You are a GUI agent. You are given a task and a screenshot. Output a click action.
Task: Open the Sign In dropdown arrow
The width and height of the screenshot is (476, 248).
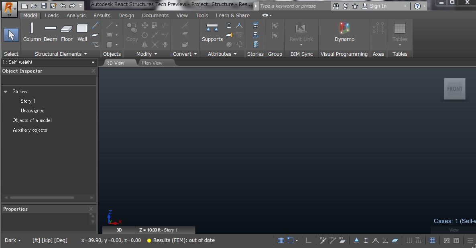405,6
